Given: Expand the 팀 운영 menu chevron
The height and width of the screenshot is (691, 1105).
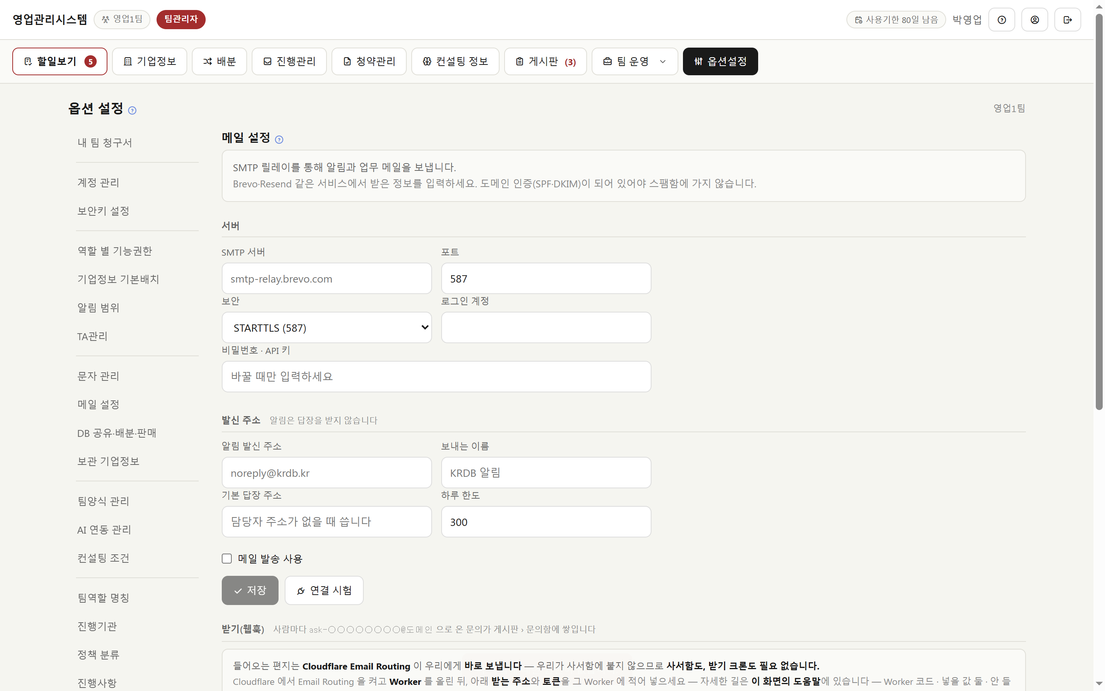Looking at the screenshot, I should tap(663, 62).
